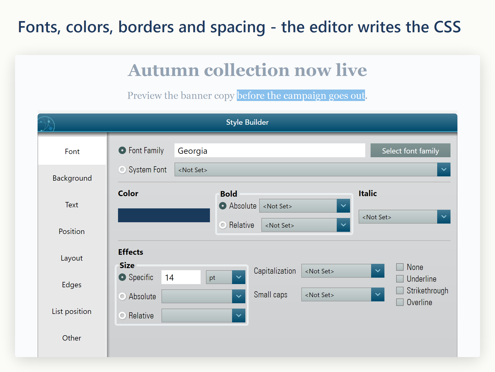Open the Bold Relative dropdown
Screen dimensions: 495x372
[x=306, y=225]
